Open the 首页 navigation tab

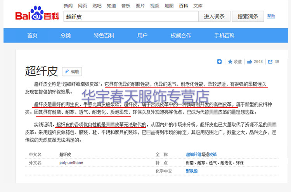point(32,35)
